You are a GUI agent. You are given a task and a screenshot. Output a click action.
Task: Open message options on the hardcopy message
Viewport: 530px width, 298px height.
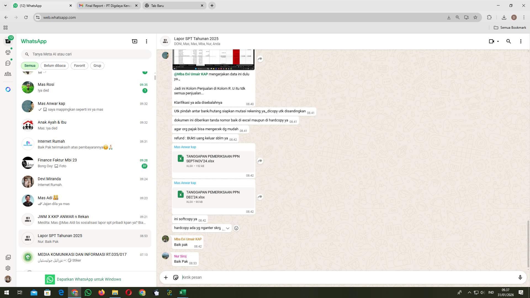tap(228, 228)
